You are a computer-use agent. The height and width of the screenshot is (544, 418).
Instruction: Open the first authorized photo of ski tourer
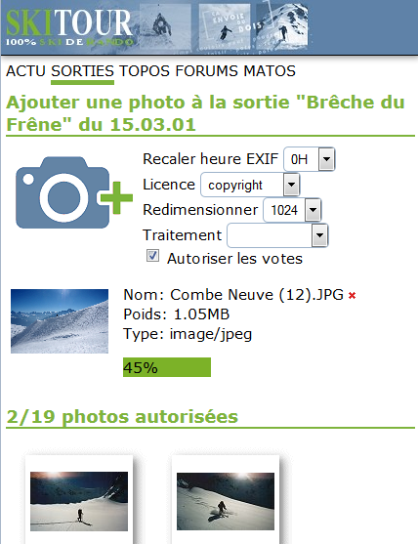(x=79, y=501)
